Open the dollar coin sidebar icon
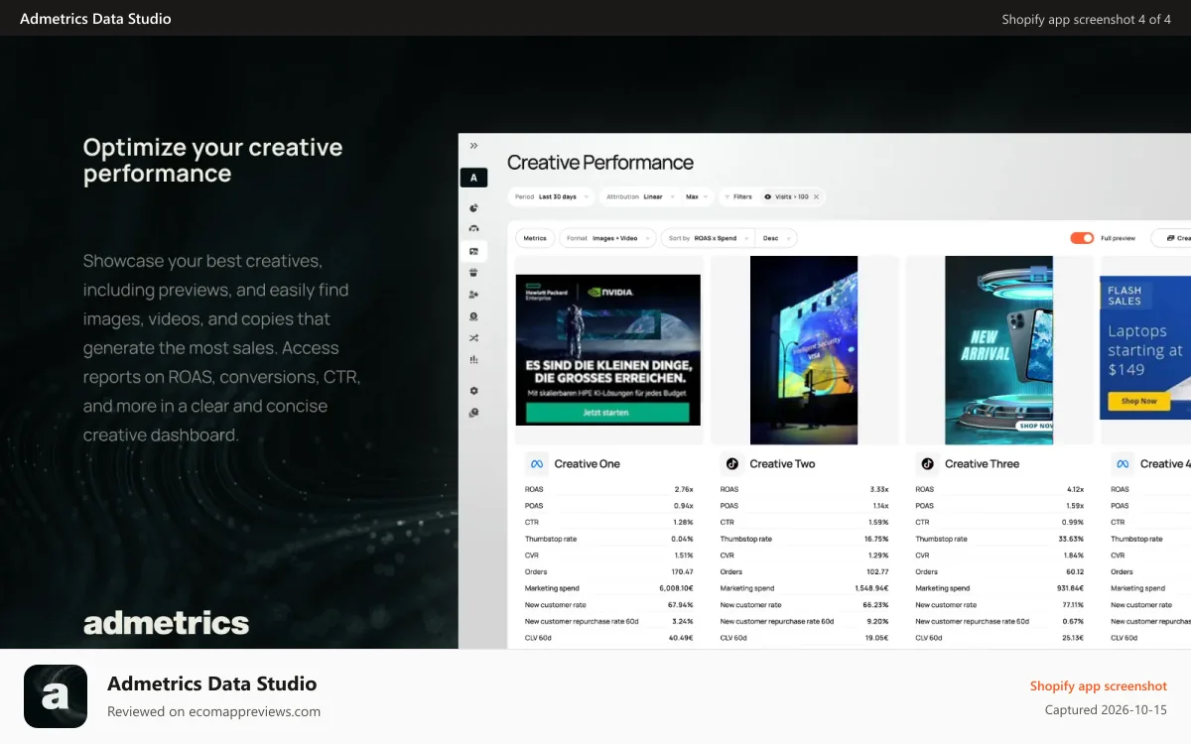This screenshot has height=744, width=1191. point(473,316)
